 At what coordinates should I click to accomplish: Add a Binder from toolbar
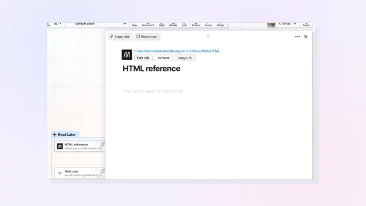(x=173, y=24)
